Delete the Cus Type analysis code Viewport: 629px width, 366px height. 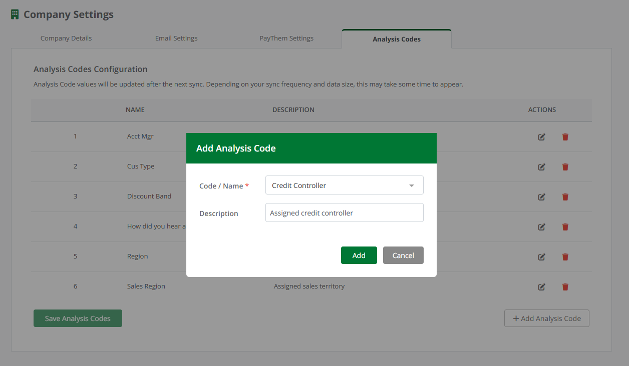[565, 167]
